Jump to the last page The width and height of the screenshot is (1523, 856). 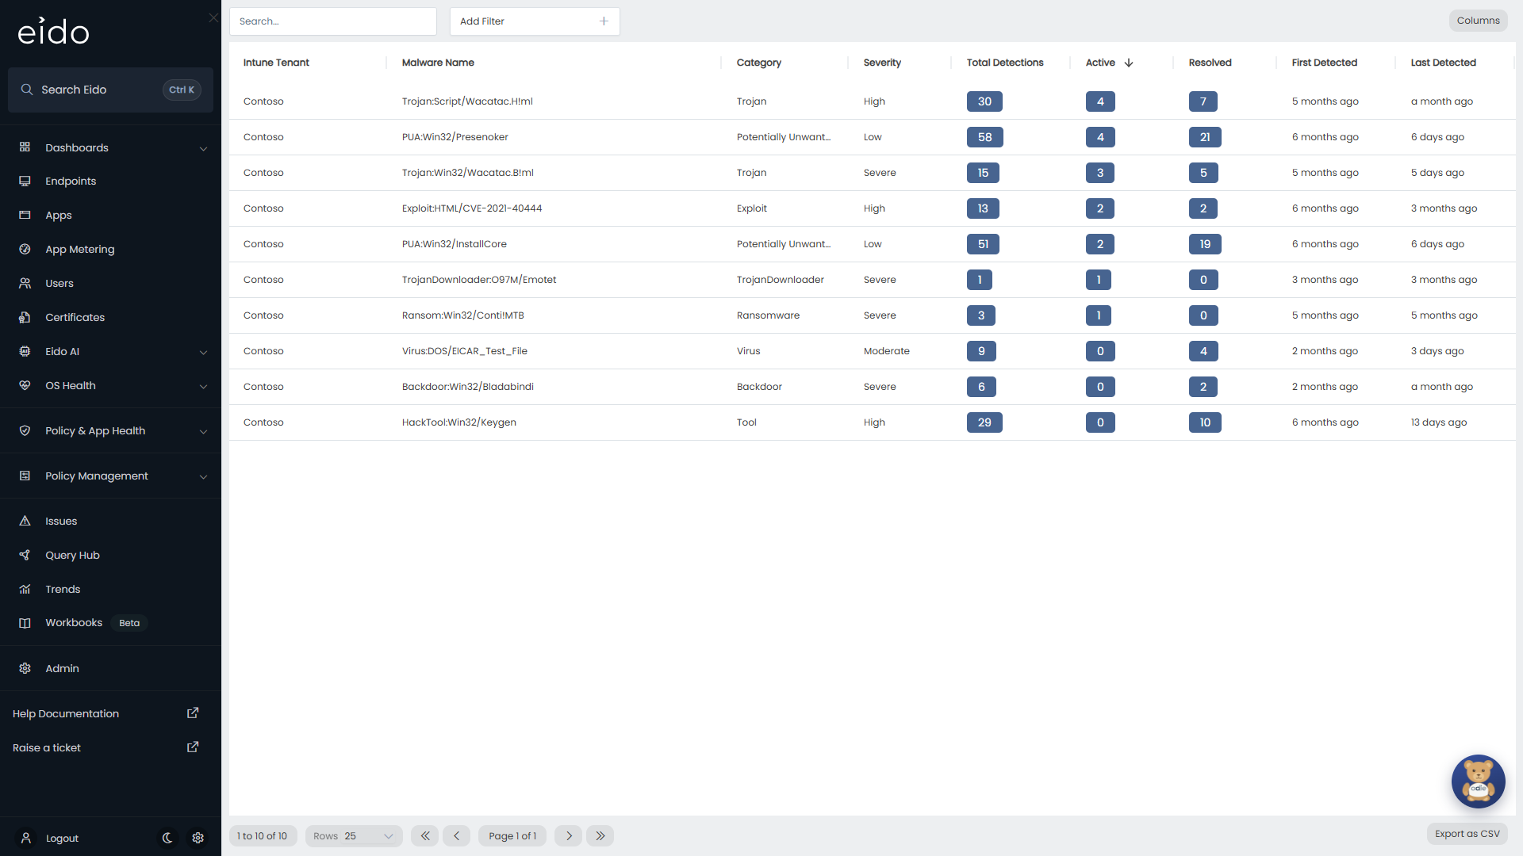pos(600,836)
